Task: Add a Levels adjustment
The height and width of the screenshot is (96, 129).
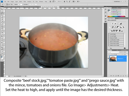Action: coord(115,24)
